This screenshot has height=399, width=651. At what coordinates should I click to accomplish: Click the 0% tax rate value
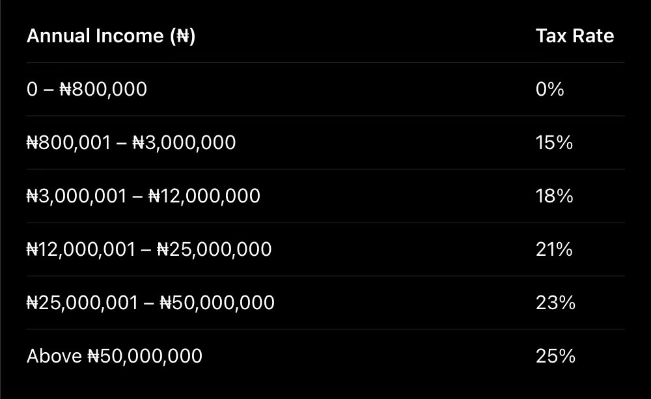549,89
